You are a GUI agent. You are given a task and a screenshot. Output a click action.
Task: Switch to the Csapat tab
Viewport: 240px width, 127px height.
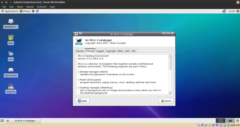pos(100,51)
